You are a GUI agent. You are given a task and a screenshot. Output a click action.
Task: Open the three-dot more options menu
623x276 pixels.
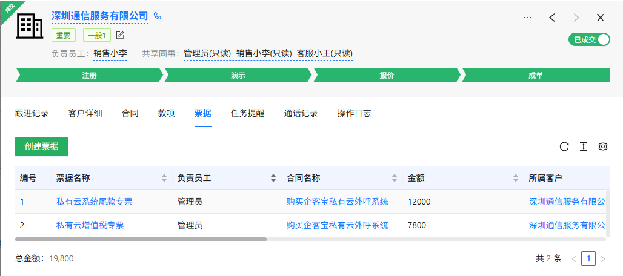528,18
